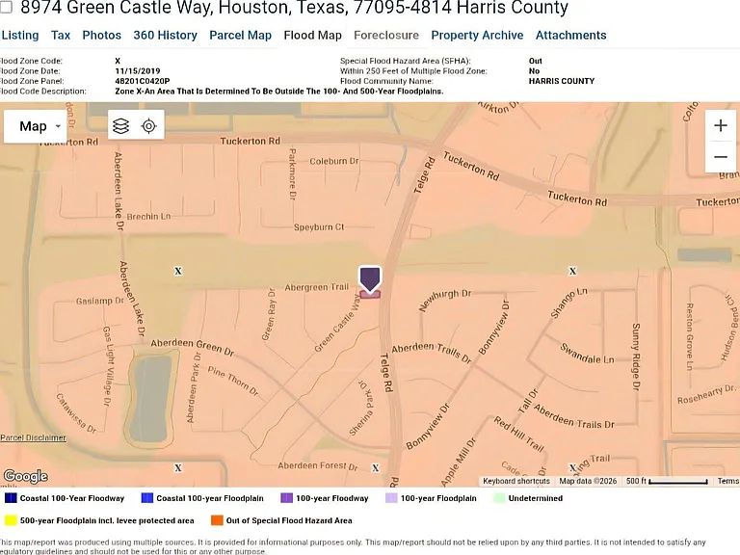Open the Property Archive tab
This screenshot has height=555, width=740.
pyautogui.click(x=477, y=36)
